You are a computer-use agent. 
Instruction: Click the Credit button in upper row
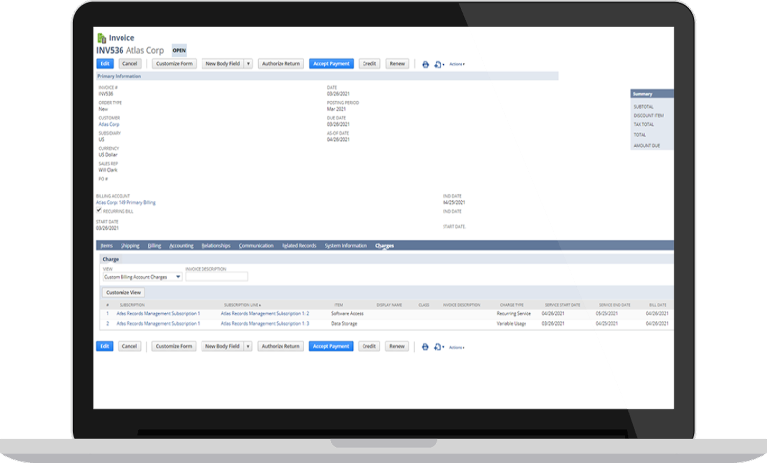[369, 64]
